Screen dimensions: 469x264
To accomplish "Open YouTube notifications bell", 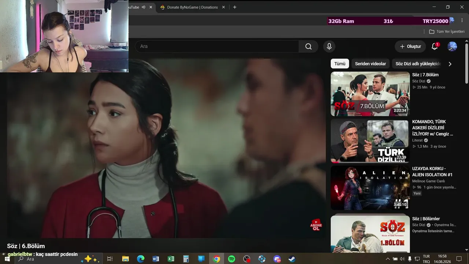I will [x=435, y=47].
